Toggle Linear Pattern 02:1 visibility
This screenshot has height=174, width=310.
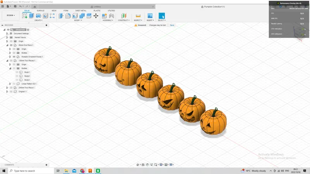14,84
